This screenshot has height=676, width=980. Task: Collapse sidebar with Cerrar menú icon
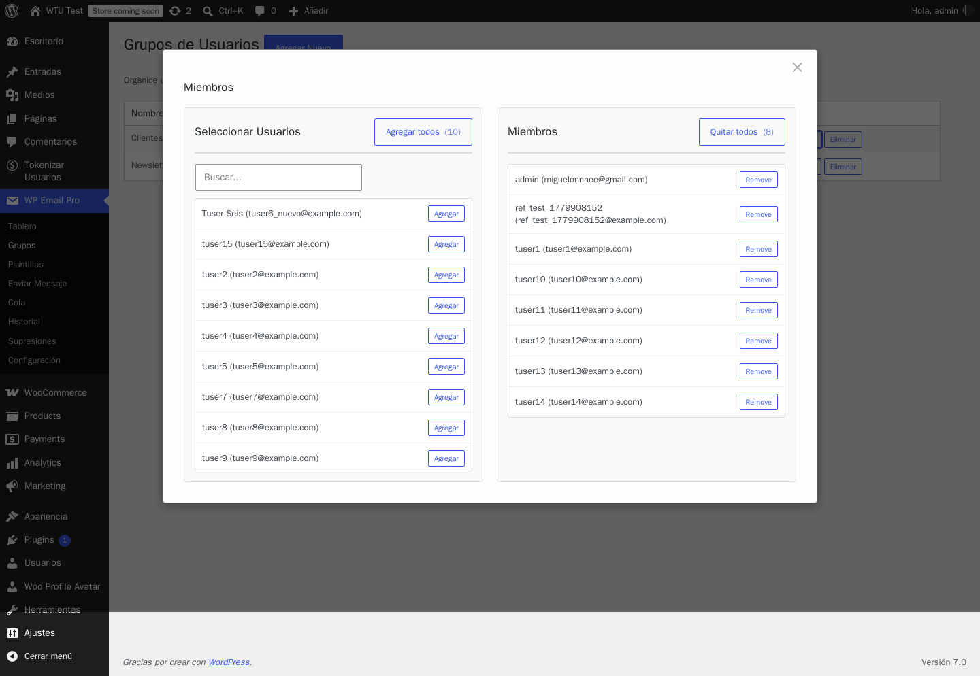click(x=12, y=656)
